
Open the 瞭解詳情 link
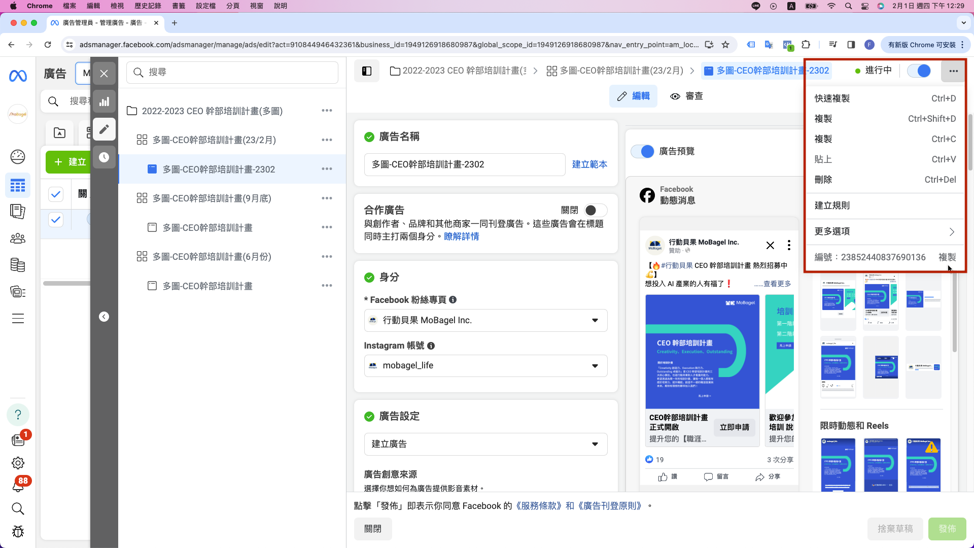click(461, 236)
